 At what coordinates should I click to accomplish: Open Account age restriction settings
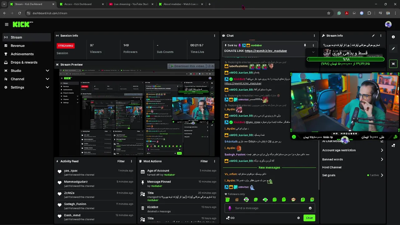[x=352, y=150]
